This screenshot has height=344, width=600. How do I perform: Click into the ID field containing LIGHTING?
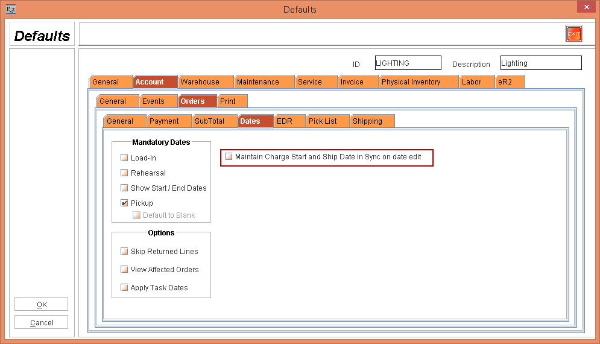click(408, 63)
